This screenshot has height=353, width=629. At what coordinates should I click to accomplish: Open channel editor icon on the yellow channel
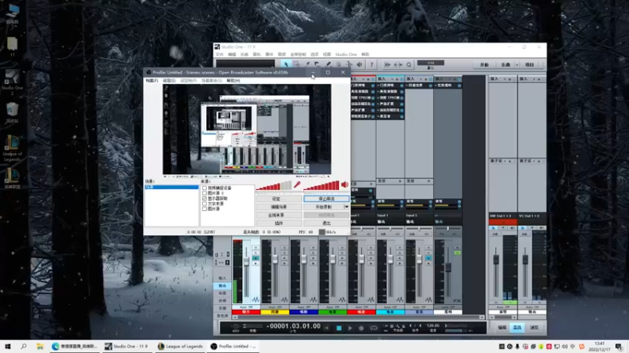285,300
